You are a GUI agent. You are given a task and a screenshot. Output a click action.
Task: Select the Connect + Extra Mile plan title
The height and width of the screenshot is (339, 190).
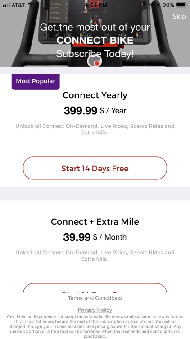point(95,222)
